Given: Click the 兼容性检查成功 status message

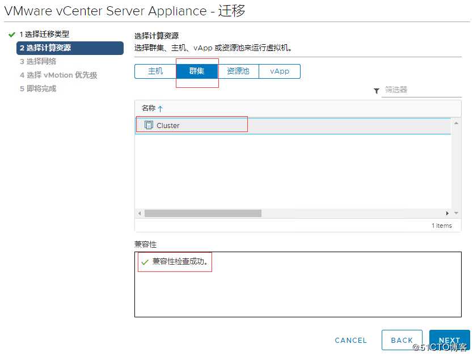Looking at the screenshot, I should pyautogui.click(x=180, y=261).
